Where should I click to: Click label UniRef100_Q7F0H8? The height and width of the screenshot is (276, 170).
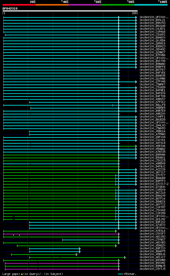(152, 81)
